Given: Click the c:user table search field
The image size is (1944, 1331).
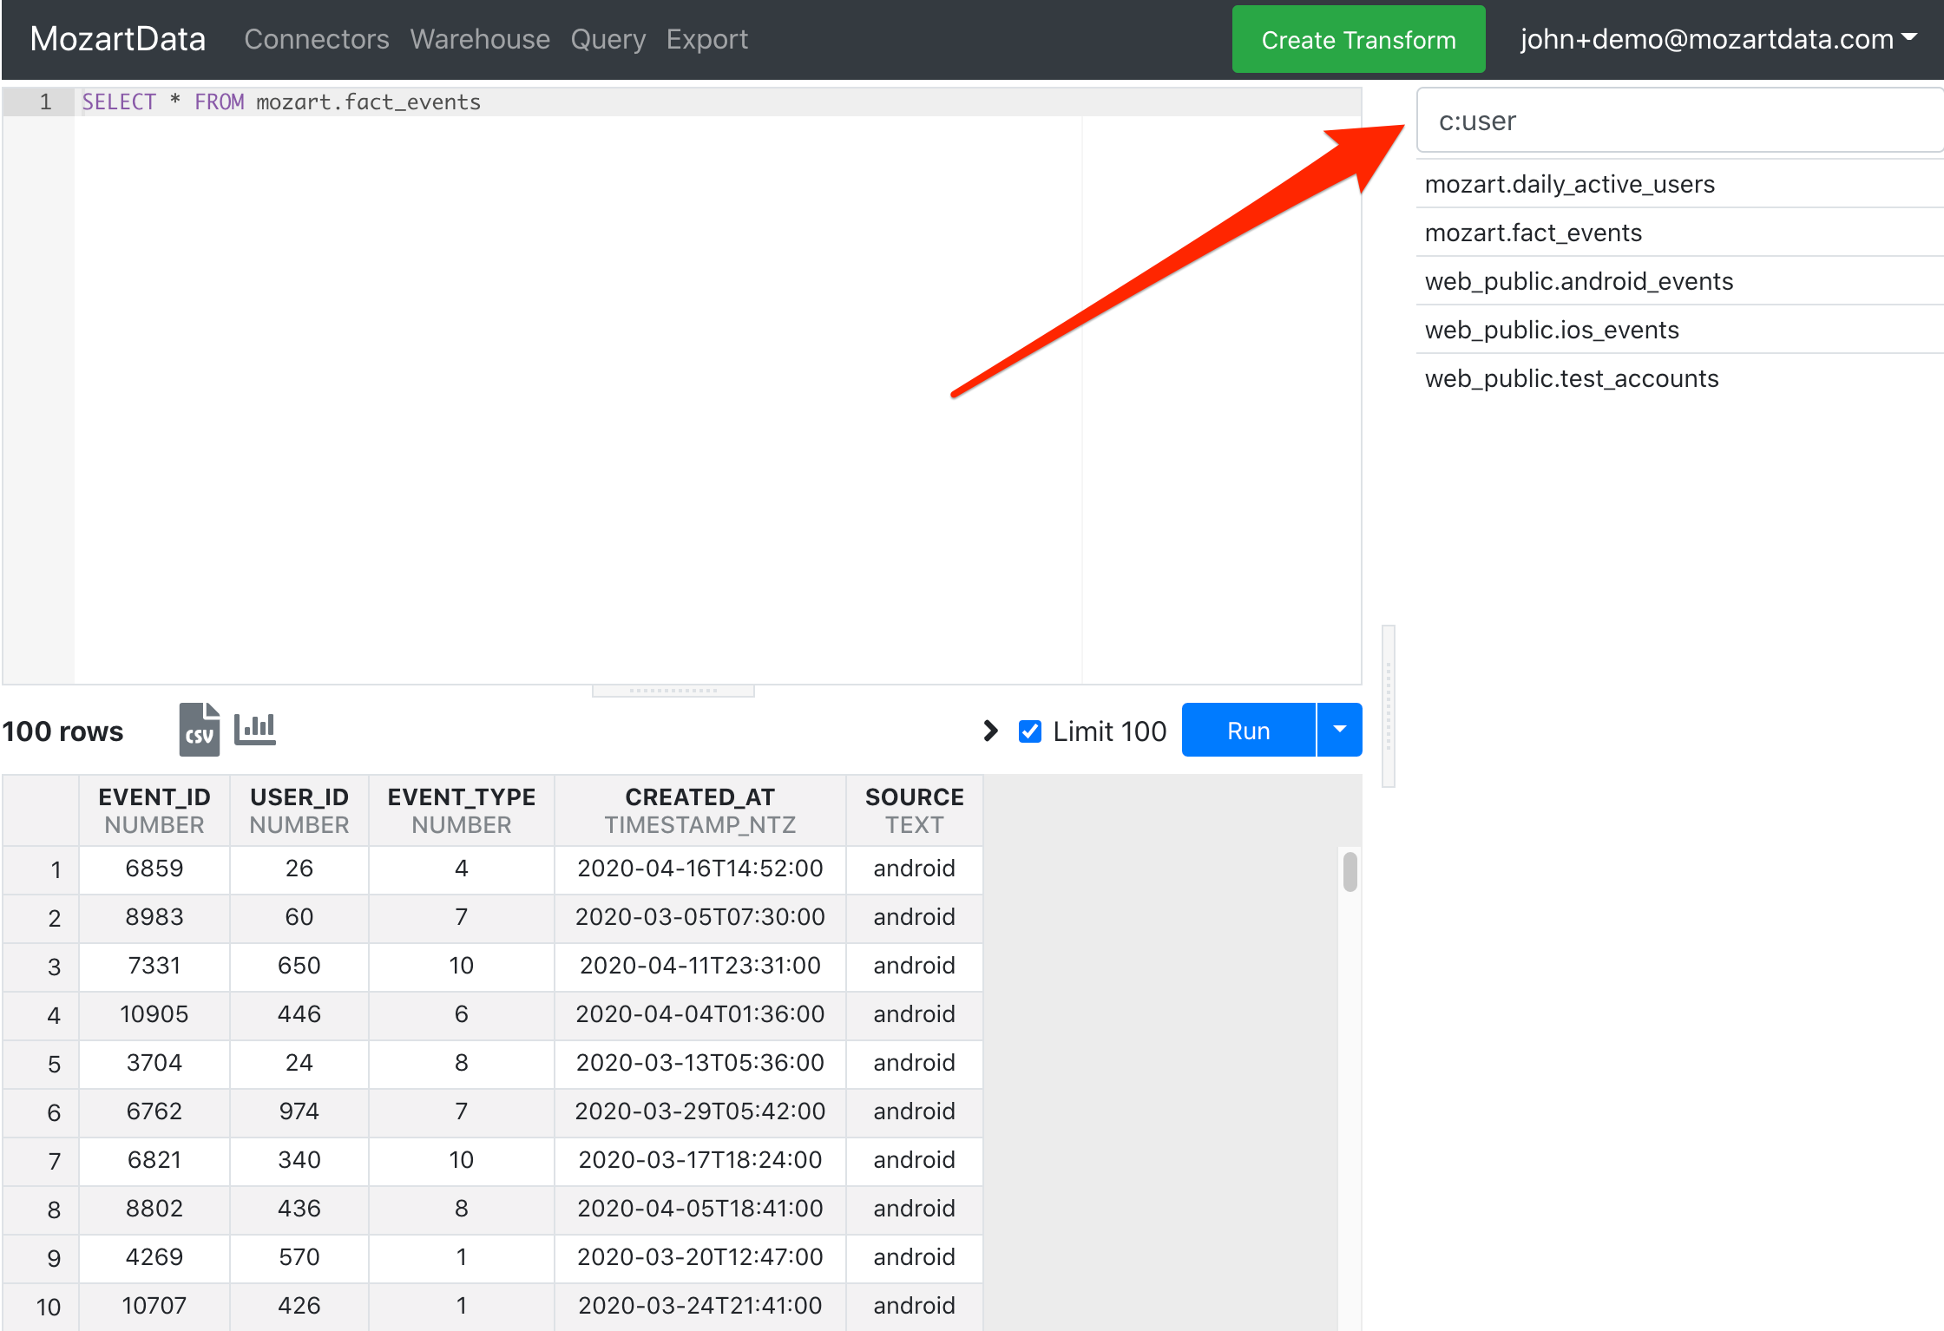Looking at the screenshot, I should tap(1680, 121).
